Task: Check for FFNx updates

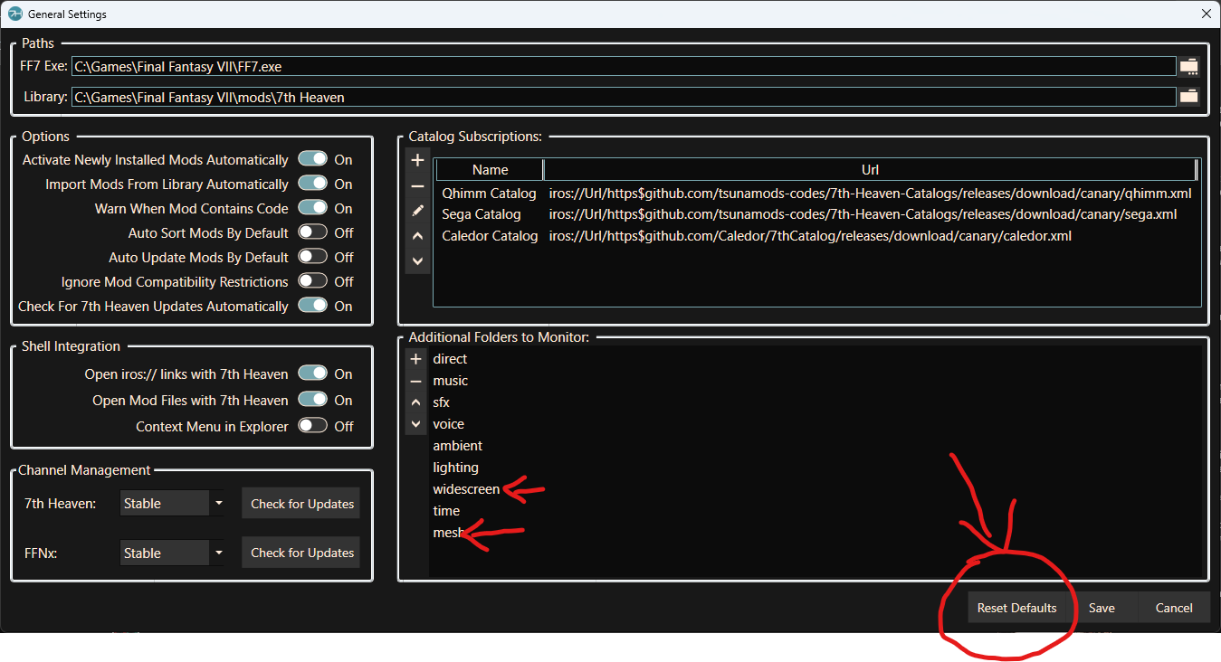Action: coord(302,553)
